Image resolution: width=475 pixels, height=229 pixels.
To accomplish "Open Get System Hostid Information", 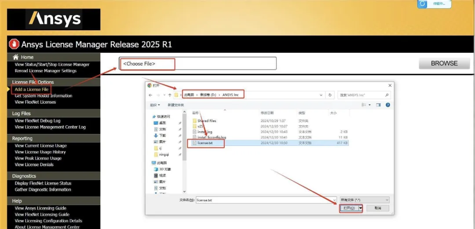I will point(44,96).
